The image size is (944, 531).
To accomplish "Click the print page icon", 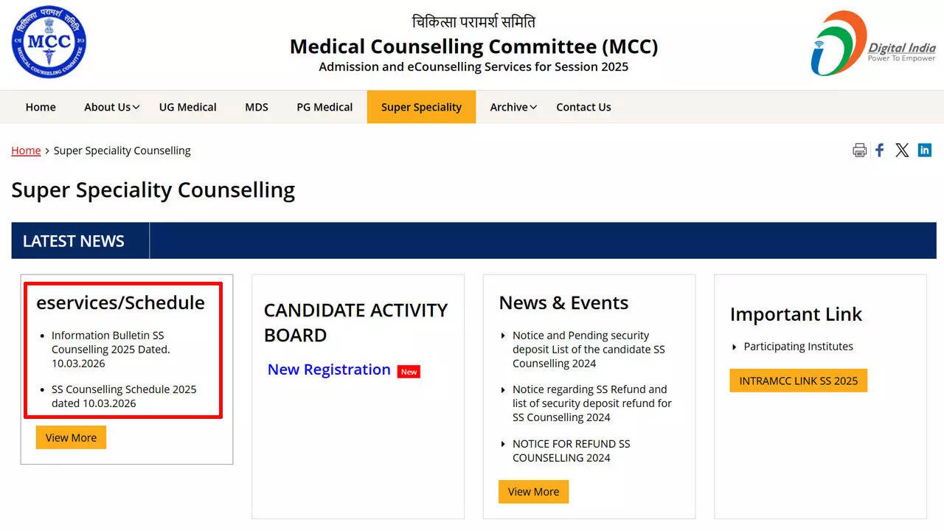I will [859, 150].
